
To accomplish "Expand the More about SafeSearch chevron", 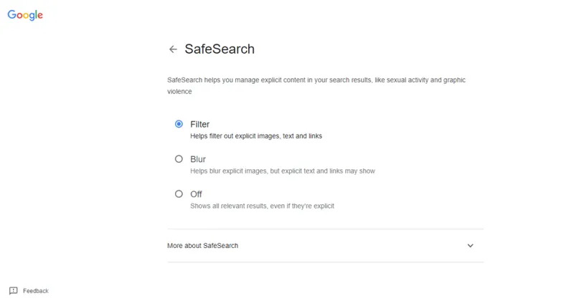I will [471, 245].
